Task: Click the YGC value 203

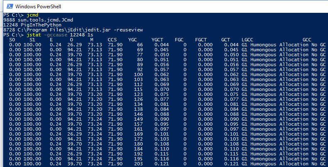Action: pos(139,164)
